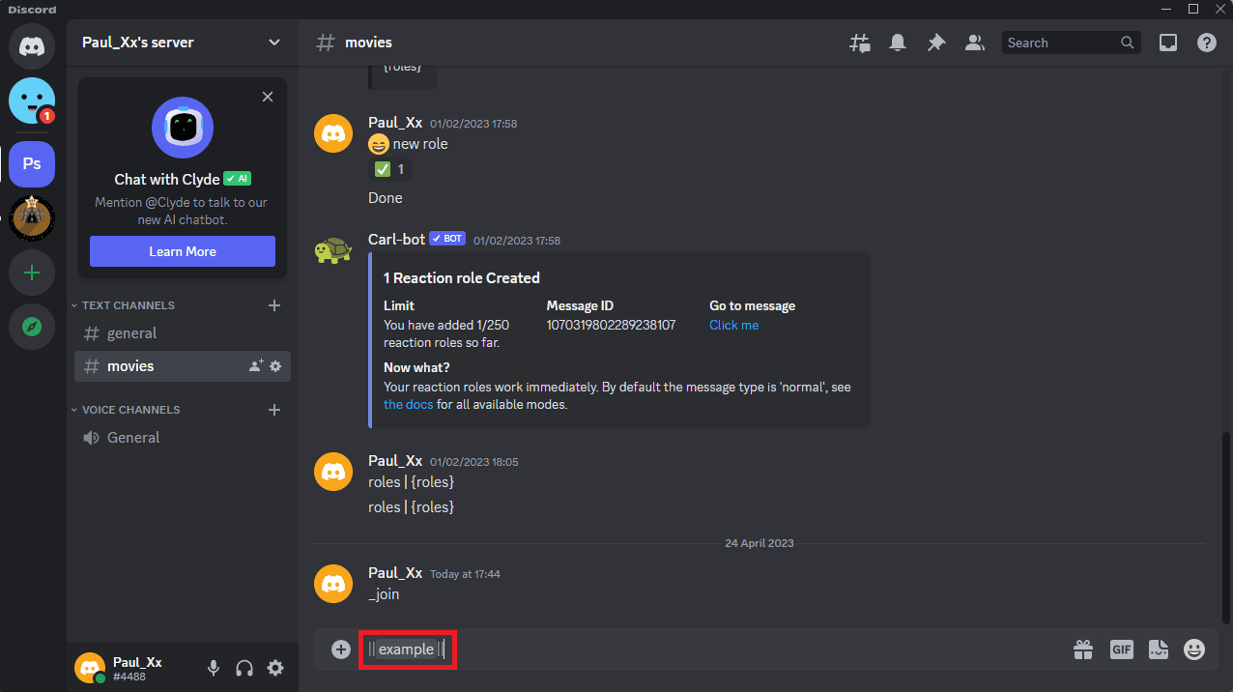This screenshot has height=692, width=1233.
Task: Toggle the checkmark reaction on Paul_Xx's message
Action: pos(389,168)
